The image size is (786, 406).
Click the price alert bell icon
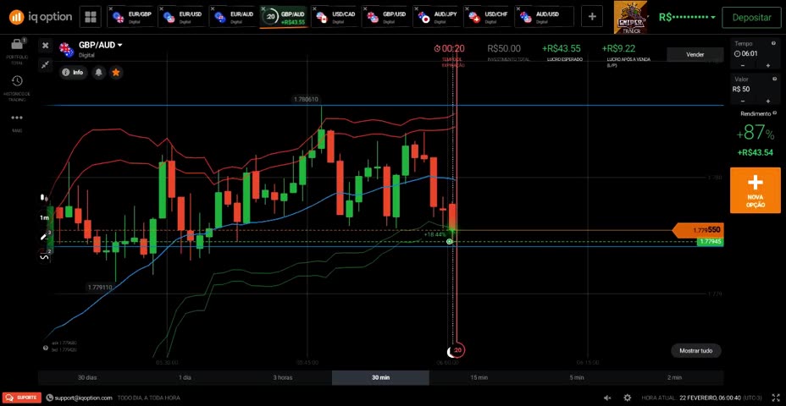(98, 73)
